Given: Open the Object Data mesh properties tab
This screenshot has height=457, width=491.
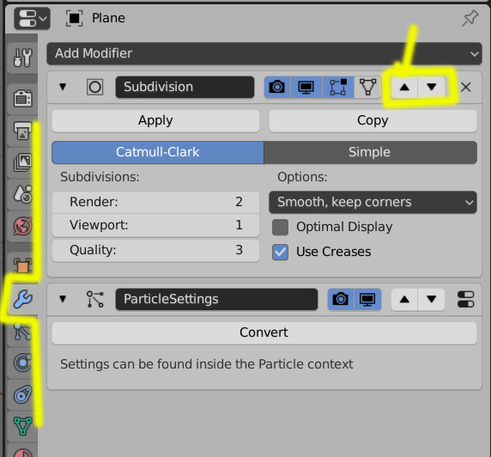Looking at the screenshot, I should coord(22,426).
